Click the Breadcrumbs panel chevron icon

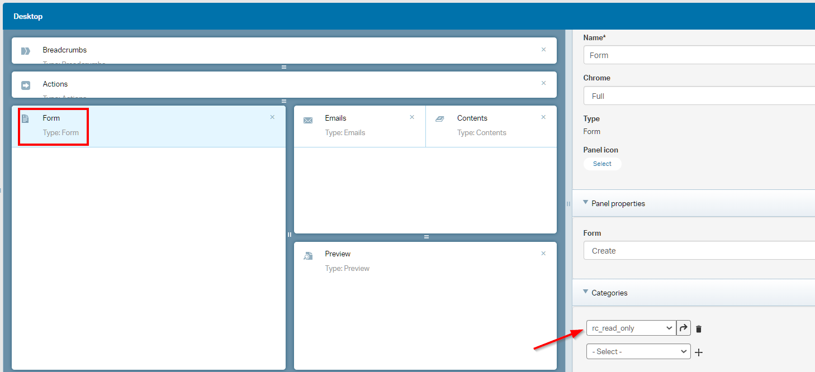point(26,51)
